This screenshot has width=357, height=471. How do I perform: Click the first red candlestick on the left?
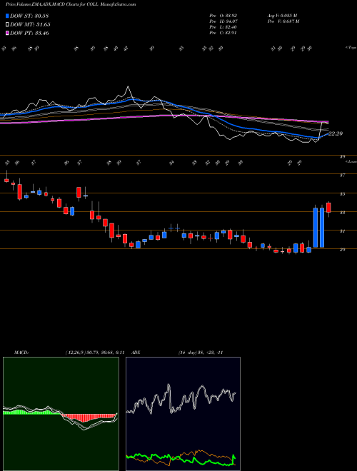point(6,181)
